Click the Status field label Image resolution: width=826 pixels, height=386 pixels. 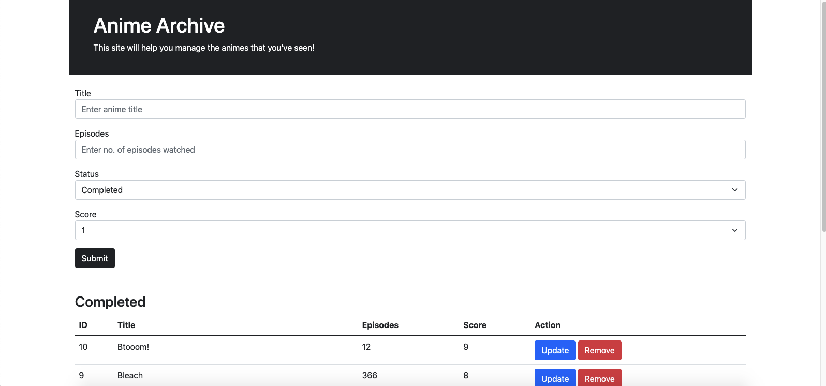coord(86,174)
